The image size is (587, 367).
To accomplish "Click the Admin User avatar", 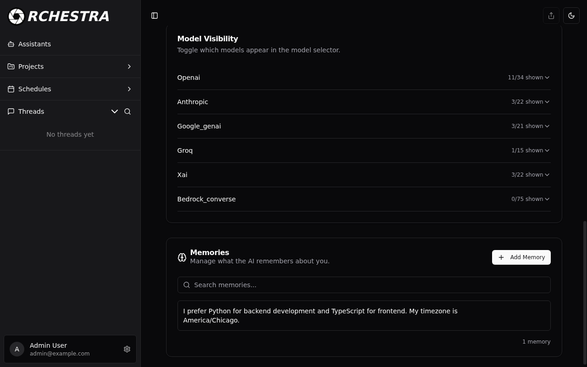I will pos(17,349).
